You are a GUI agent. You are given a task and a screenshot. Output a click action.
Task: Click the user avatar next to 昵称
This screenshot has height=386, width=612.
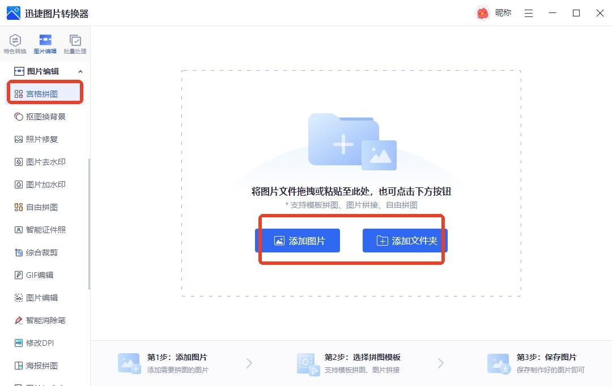(482, 13)
